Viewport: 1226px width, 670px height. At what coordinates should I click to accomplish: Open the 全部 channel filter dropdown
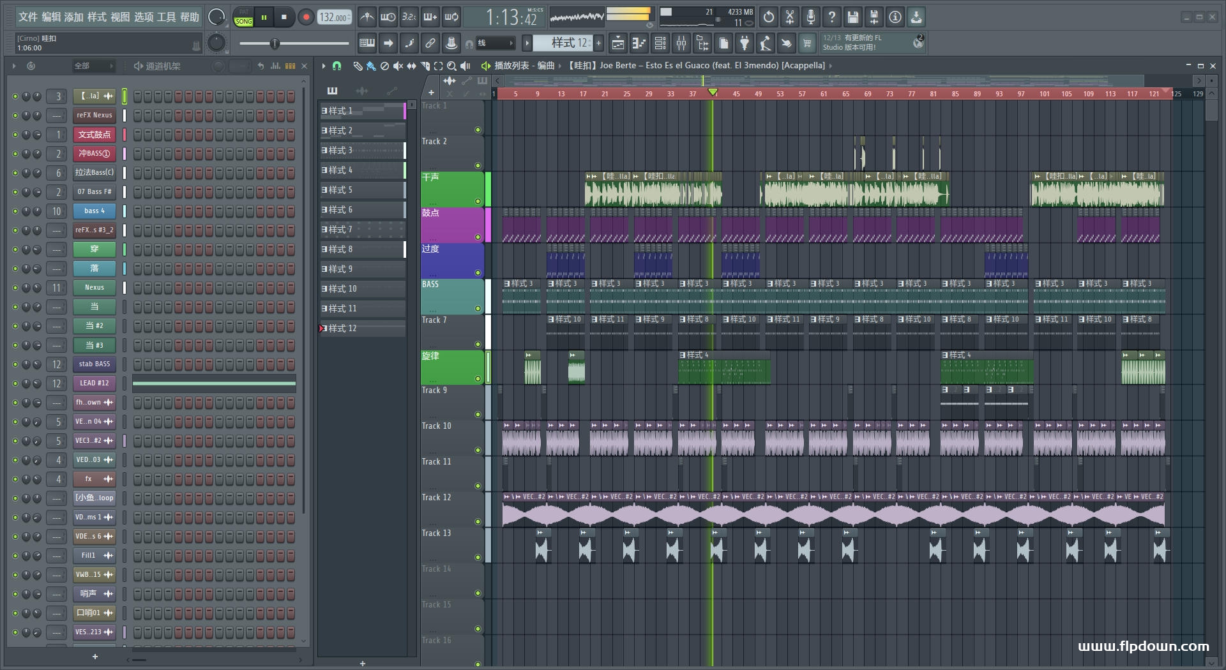[93, 66]
